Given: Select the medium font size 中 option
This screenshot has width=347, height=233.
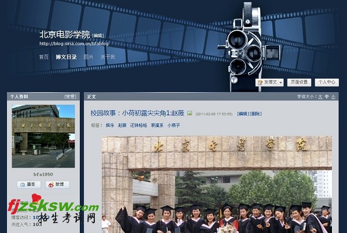Looking at the screenshot, I should click(327, 97).
